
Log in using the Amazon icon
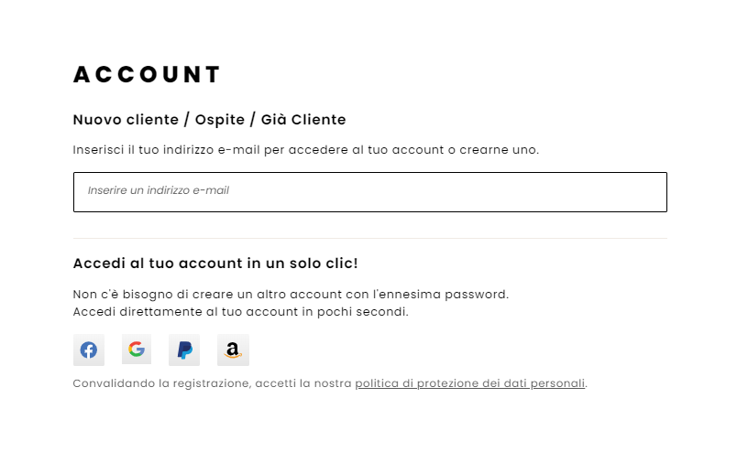pos(233,350)
